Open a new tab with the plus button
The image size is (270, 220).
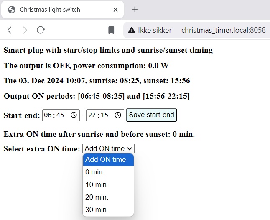(135, 9)
